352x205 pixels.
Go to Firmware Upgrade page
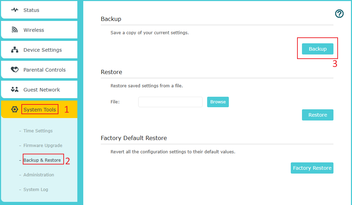43,146
